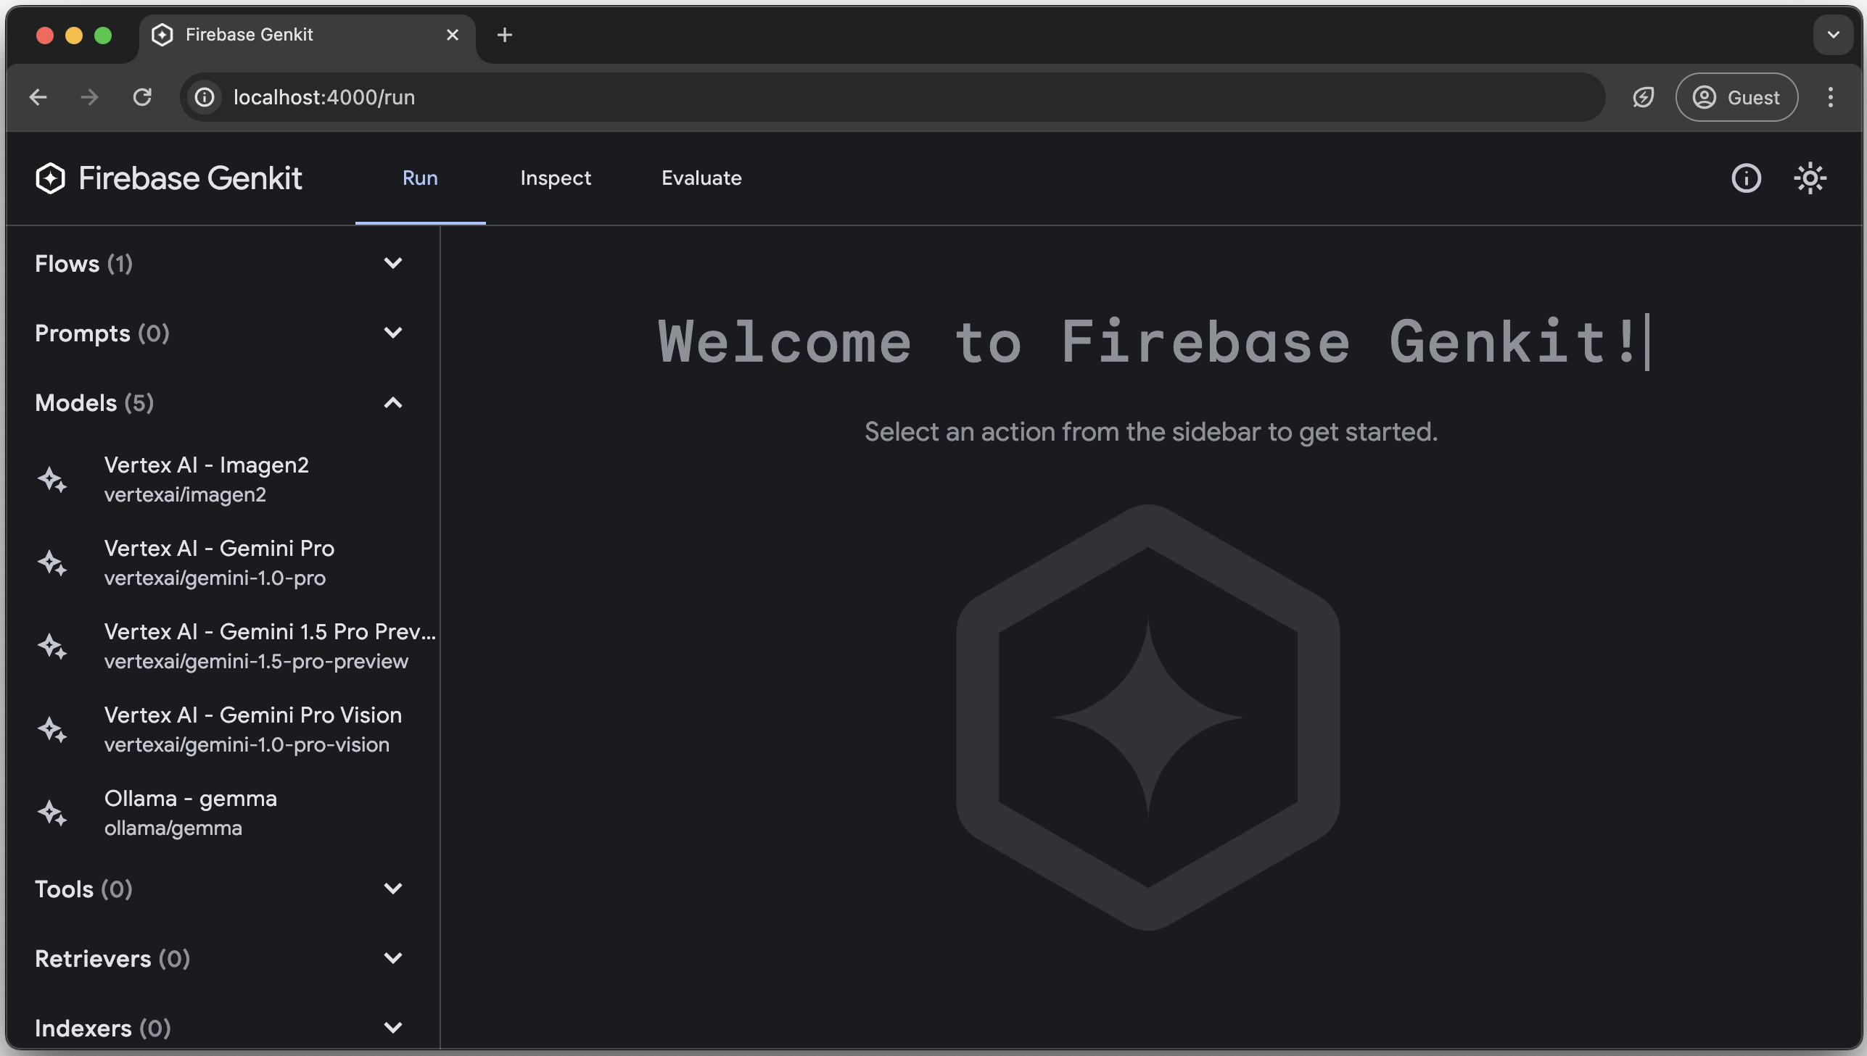1867x1056 pixels.
Task: Expand the Retrievers section chevron
Action: (x=394, y=959)
